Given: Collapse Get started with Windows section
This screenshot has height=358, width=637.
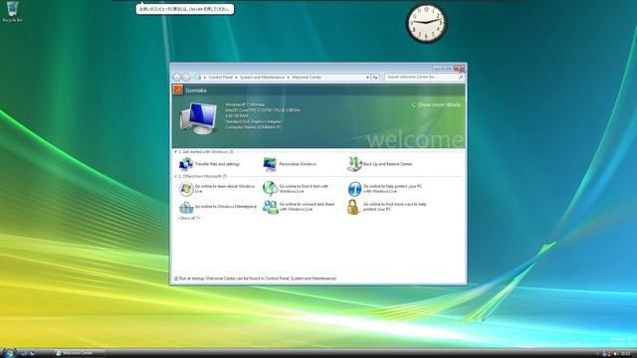Looking at the screenshot, I should pos(176,152).
